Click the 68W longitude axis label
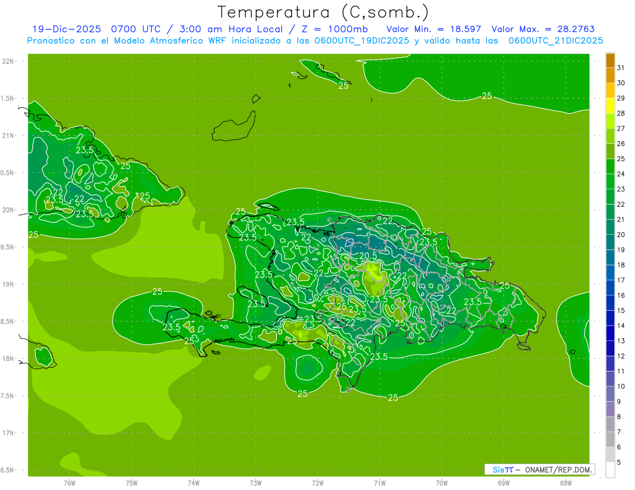Screen dimensions: 635x490 coord(566,483)
